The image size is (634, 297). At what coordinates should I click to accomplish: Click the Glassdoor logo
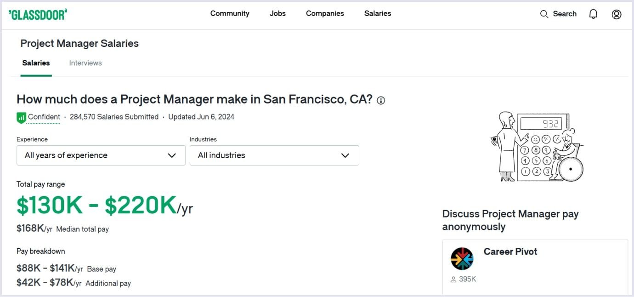(38, 14)
